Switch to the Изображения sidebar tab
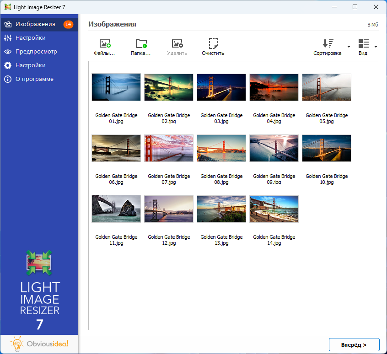The height and width of the screenshot is (354, 387). [x=35, y=24]
